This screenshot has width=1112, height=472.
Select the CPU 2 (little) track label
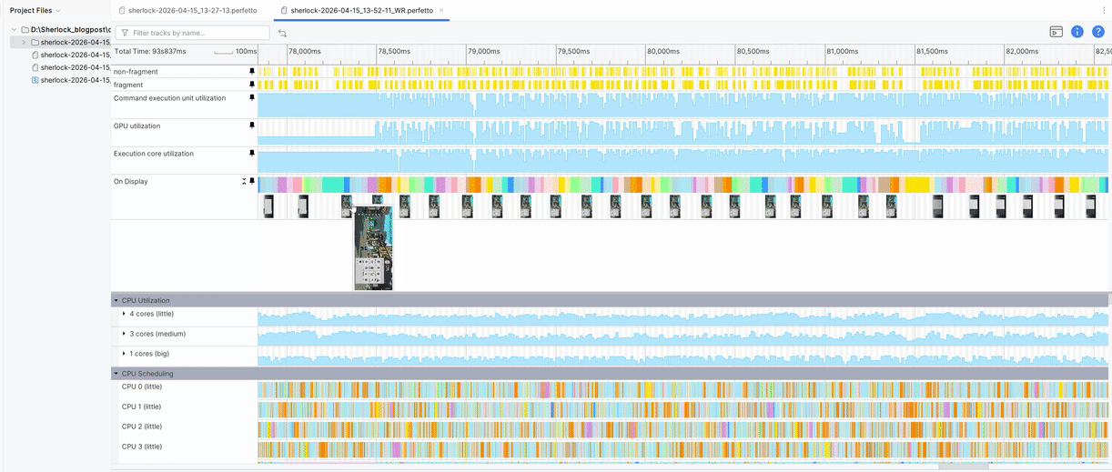(142, 427)
